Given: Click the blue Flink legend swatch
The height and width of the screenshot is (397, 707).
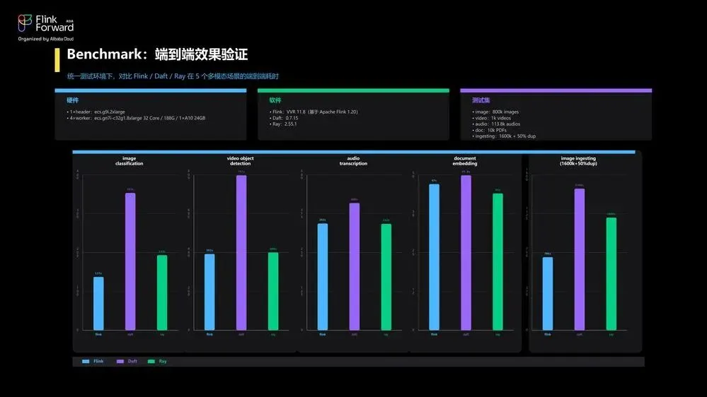Looking at the screenshot, I should pyautogui.click(x=86, y=361).
